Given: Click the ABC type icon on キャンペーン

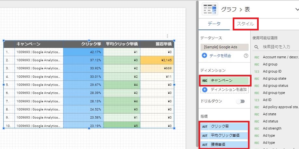Looking at the screenshot, I should [x=205, y=81].
